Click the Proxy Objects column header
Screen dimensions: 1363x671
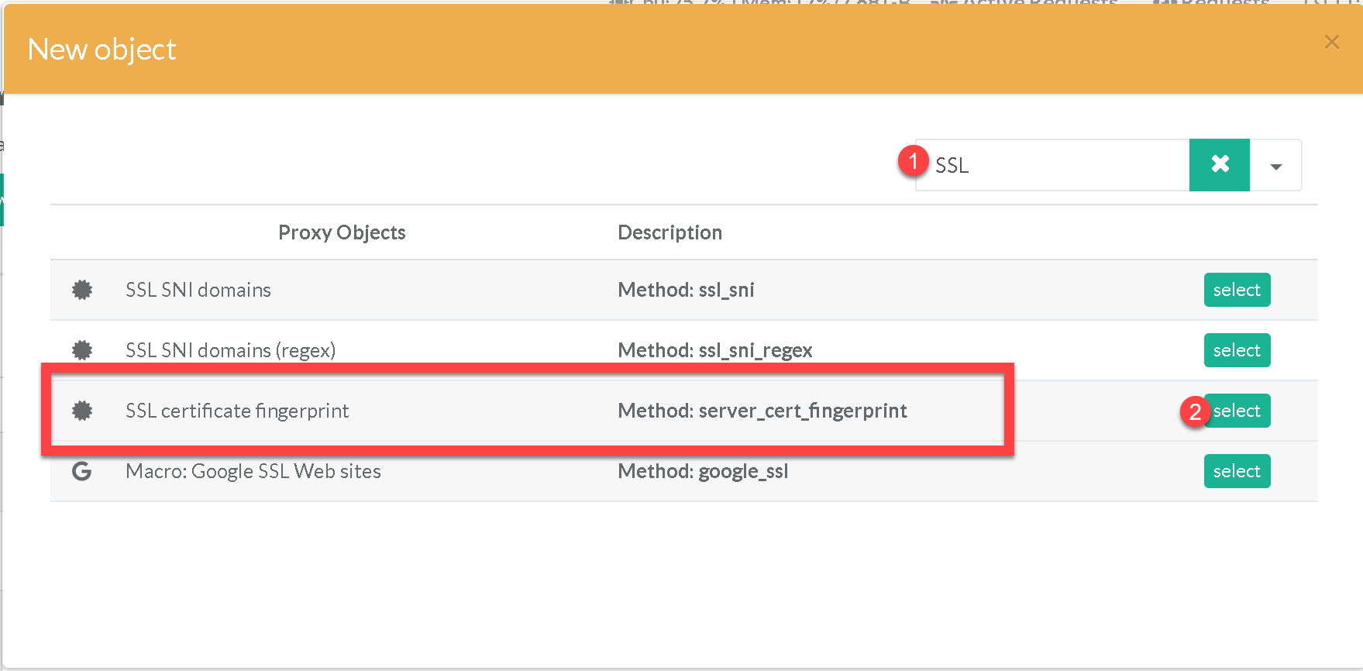click(x=342, y=232)
